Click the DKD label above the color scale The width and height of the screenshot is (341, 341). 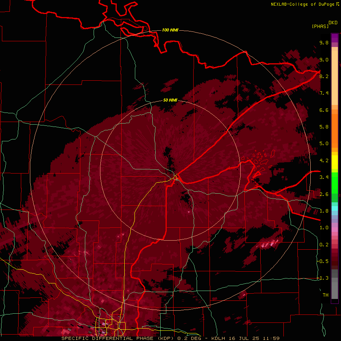pyautogui.click(x=333, y=23)
